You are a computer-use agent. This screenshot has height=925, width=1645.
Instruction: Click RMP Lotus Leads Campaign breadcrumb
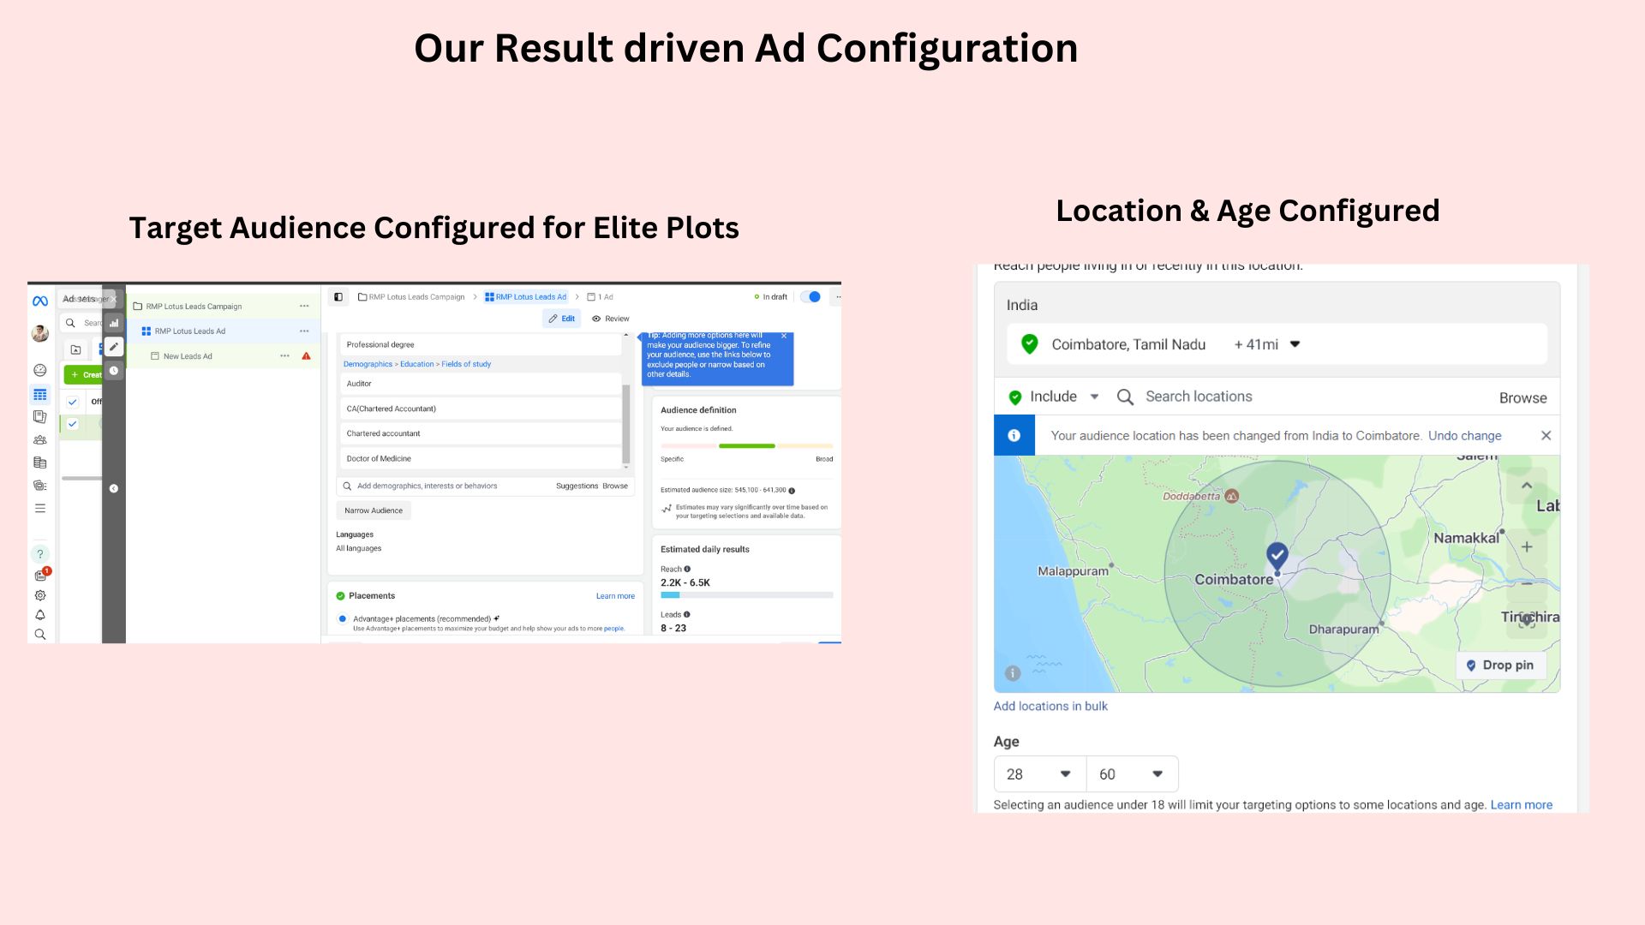(x=411, y=297)
